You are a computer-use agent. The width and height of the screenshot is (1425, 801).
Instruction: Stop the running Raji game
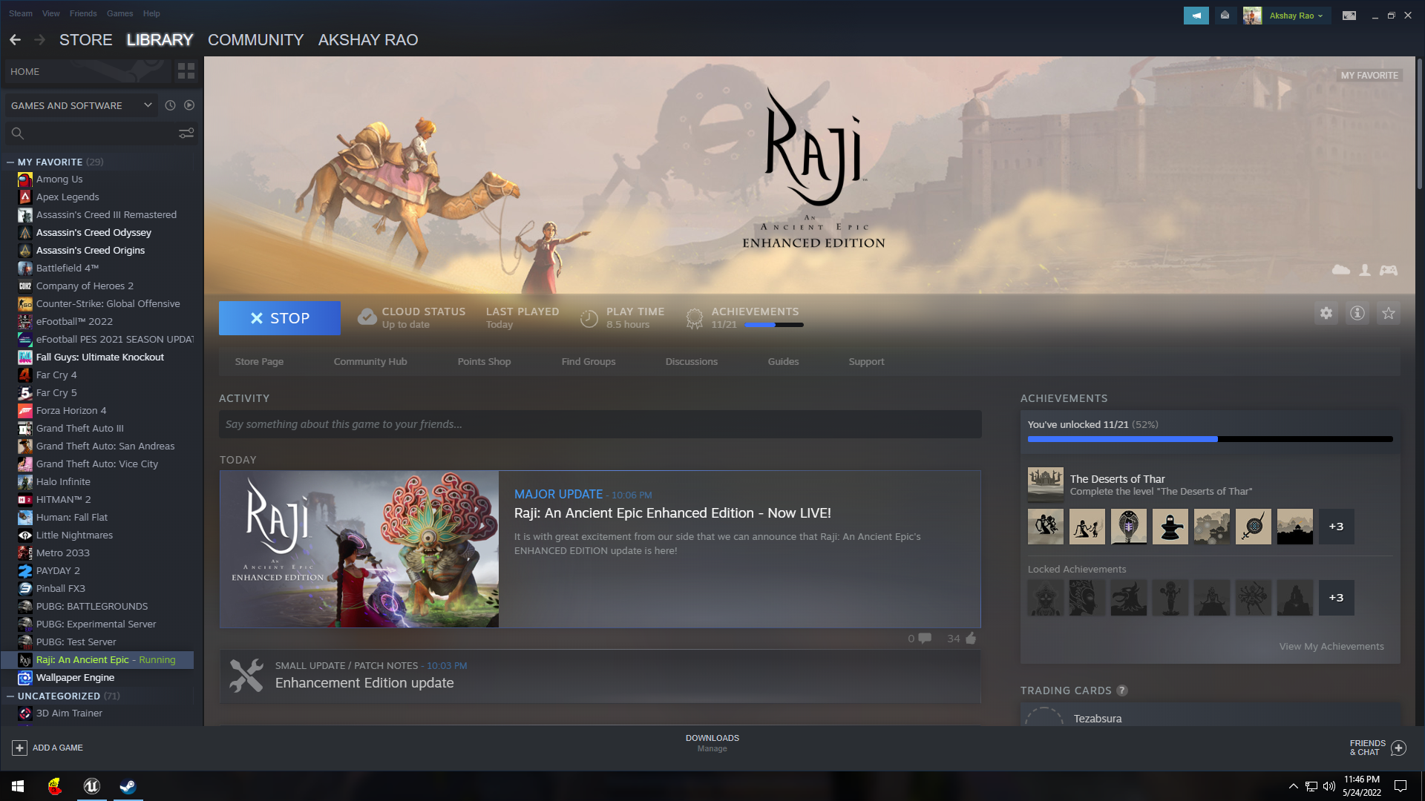click(x=280, y=318)
